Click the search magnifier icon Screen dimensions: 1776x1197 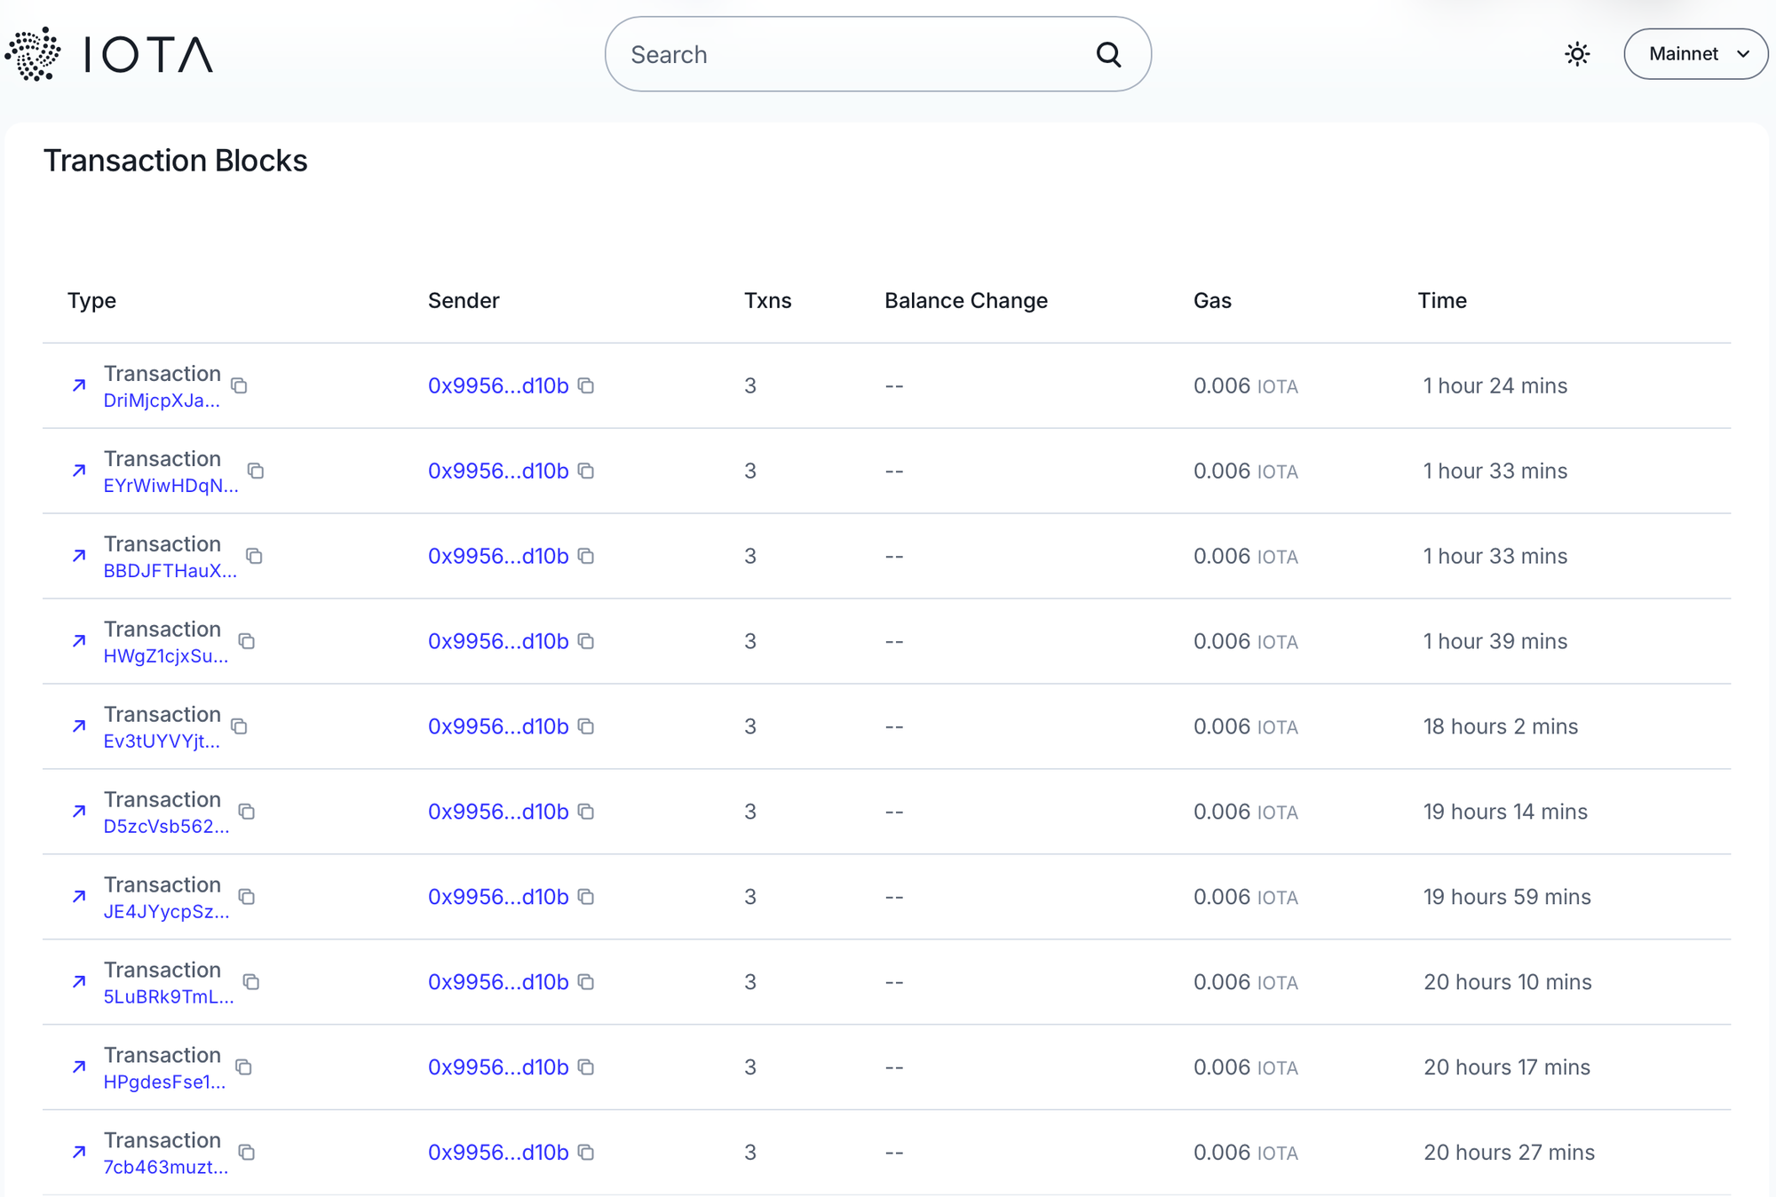click(1108, 54)
